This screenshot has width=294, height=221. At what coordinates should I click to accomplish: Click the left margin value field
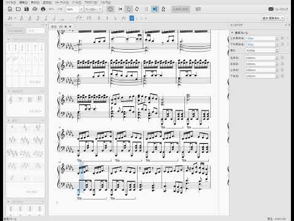[260, 58]
